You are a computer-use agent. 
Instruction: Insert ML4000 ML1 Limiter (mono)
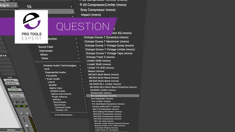pos(105,84)
